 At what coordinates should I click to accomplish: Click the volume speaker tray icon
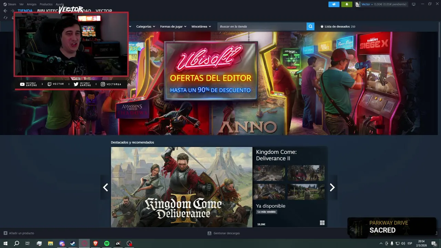pyautogui.click(x=403, y=244)
